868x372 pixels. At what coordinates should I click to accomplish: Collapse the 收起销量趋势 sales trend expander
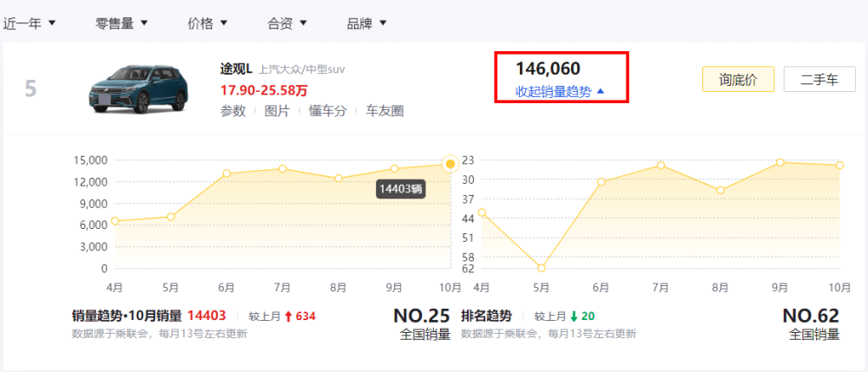560,92
